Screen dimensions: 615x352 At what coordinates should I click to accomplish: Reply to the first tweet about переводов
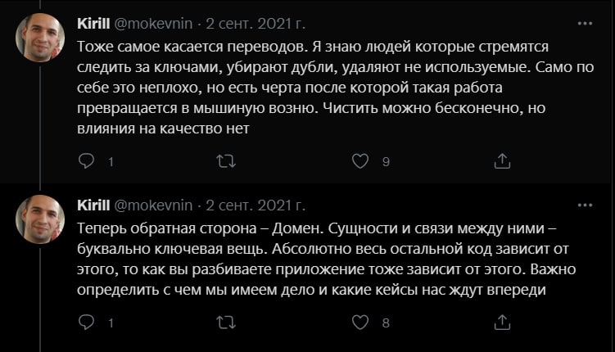point(87,161)
